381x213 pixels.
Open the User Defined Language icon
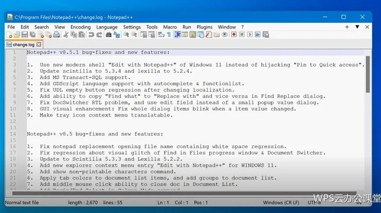coord(185,35)
